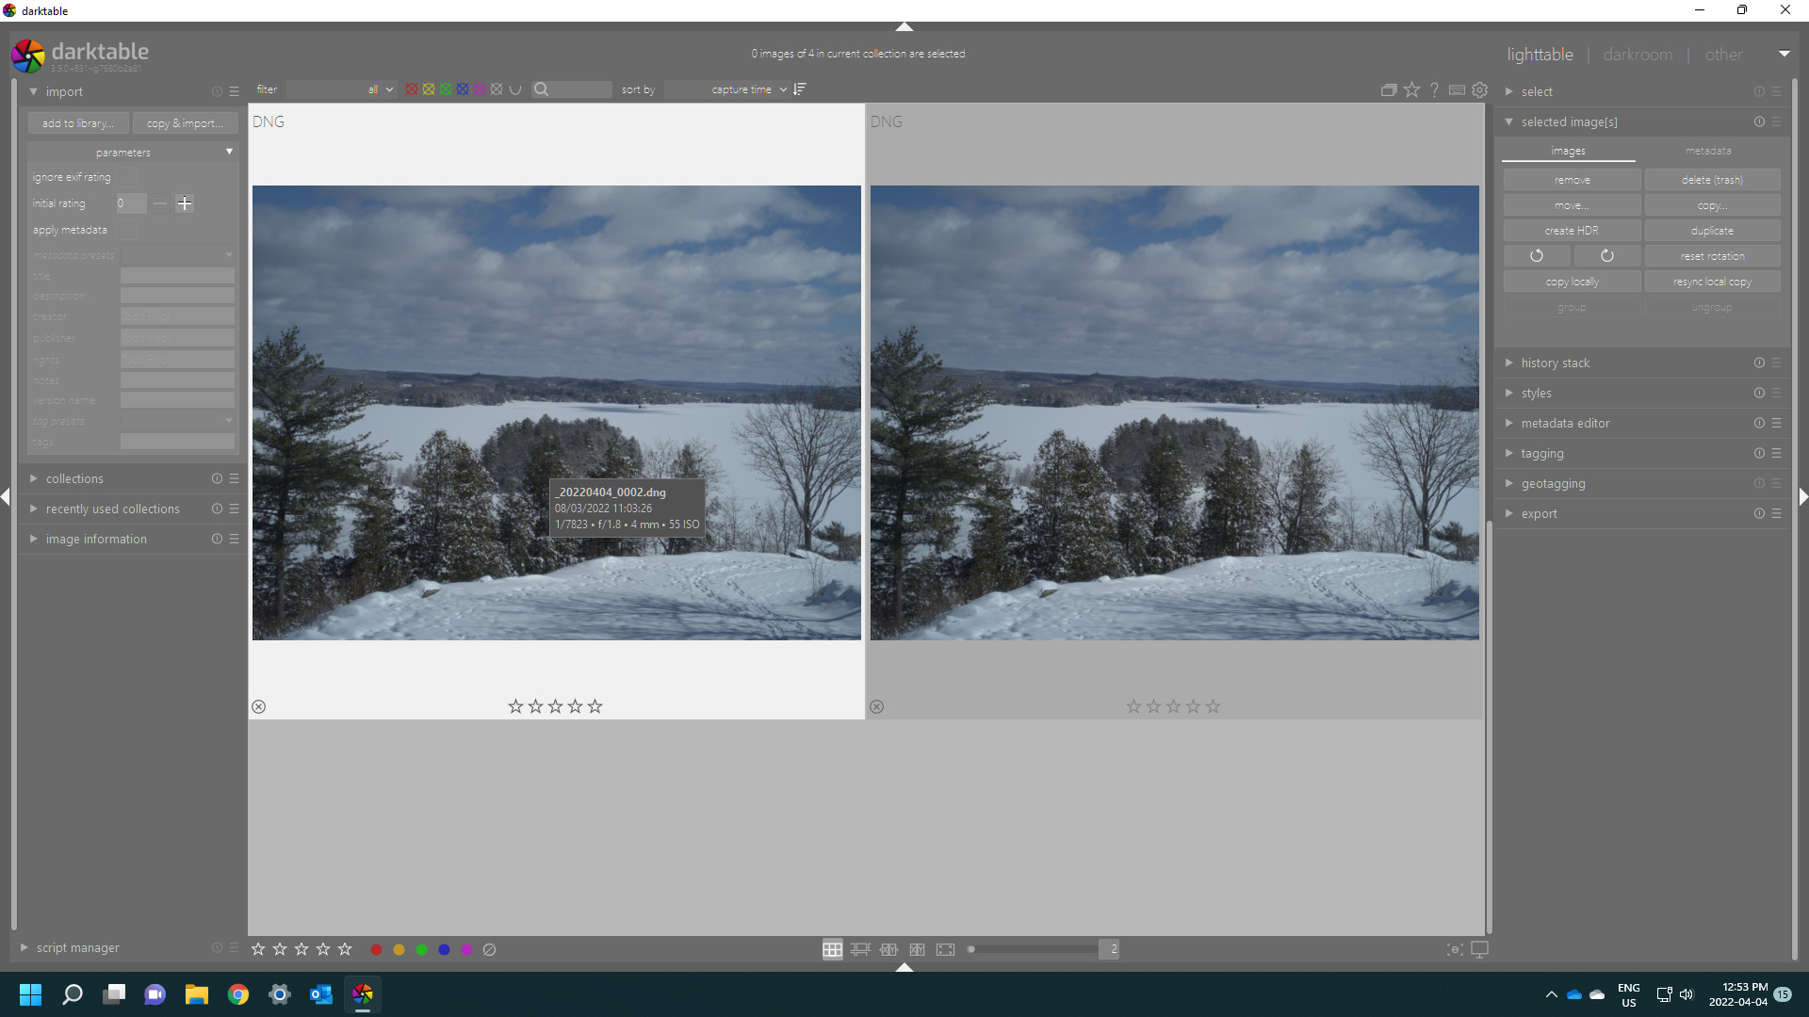
Task: Click the keyboard shortcuts icon
Action: click(1457, 89)
